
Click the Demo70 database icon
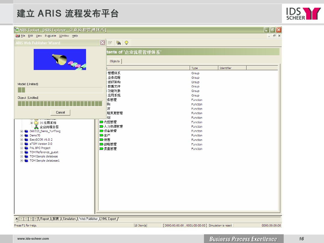[x=26, y=135]
